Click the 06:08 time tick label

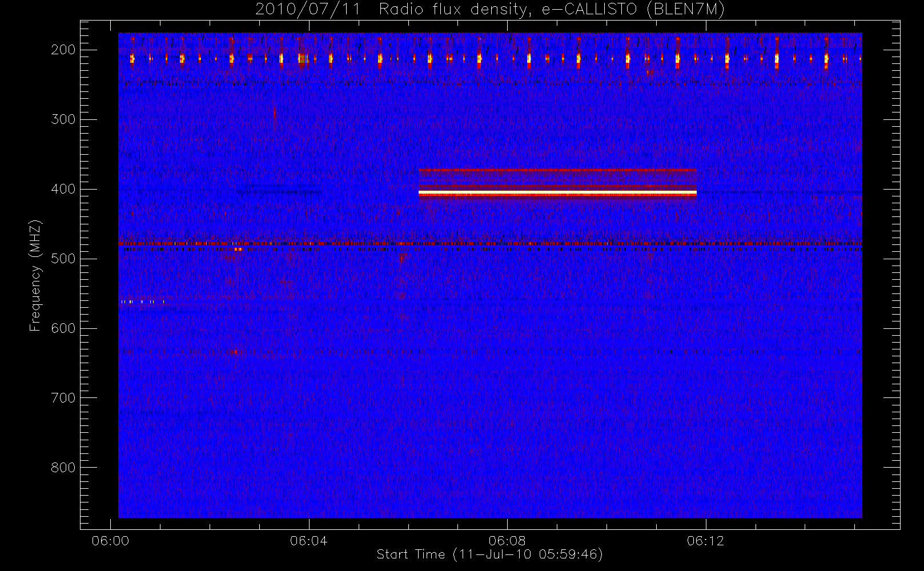click(507, 541)
